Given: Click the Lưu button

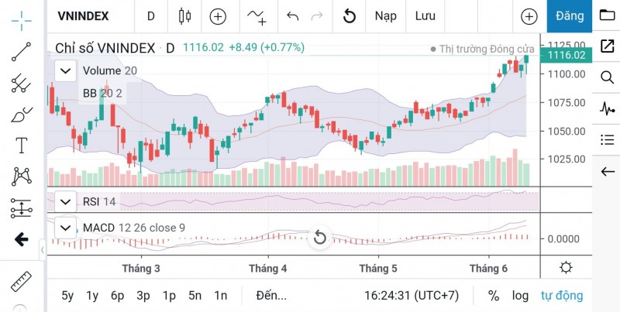Looking at the screenshot, I should 425,16.
